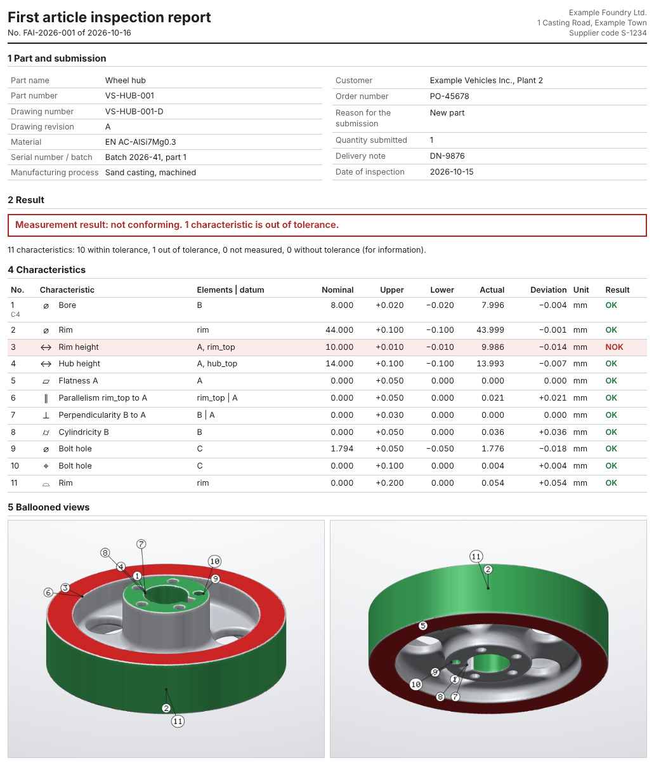
Task: Click the left wheel hub rendering
Action: (x=166, y=639)
